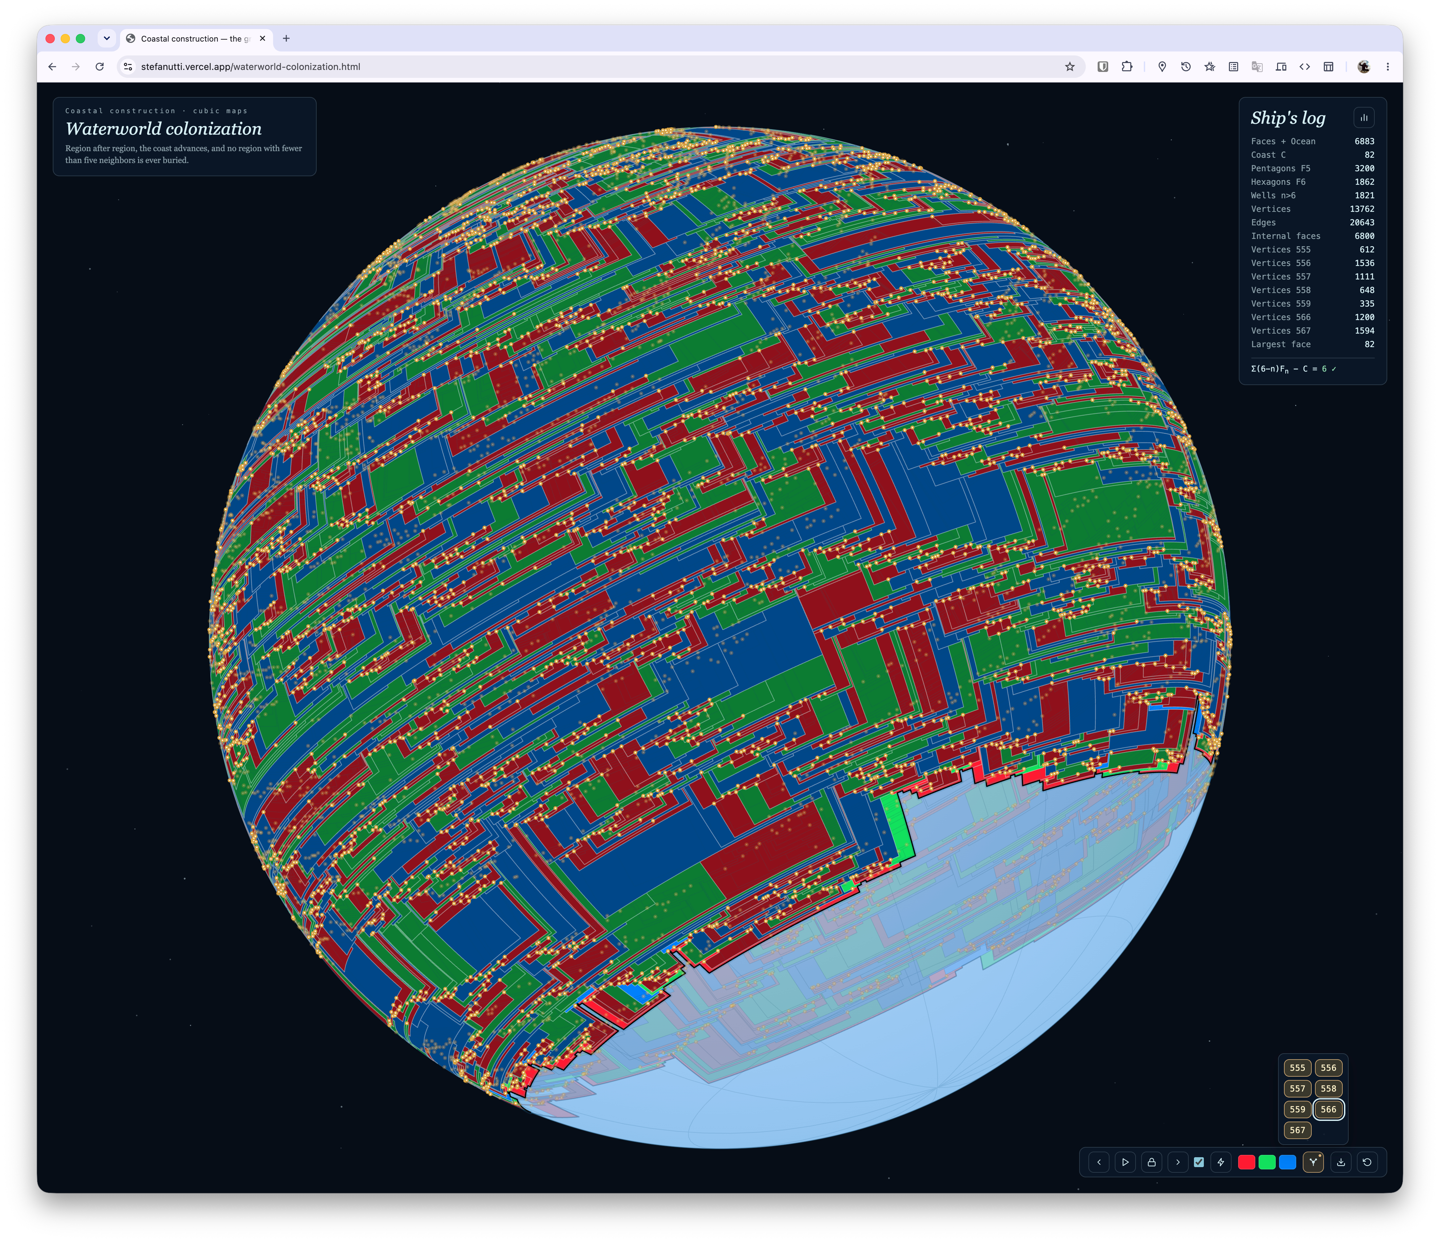Toggle the vertex-type branch button
1440x1242 pixels.
click(1313, 1162)
